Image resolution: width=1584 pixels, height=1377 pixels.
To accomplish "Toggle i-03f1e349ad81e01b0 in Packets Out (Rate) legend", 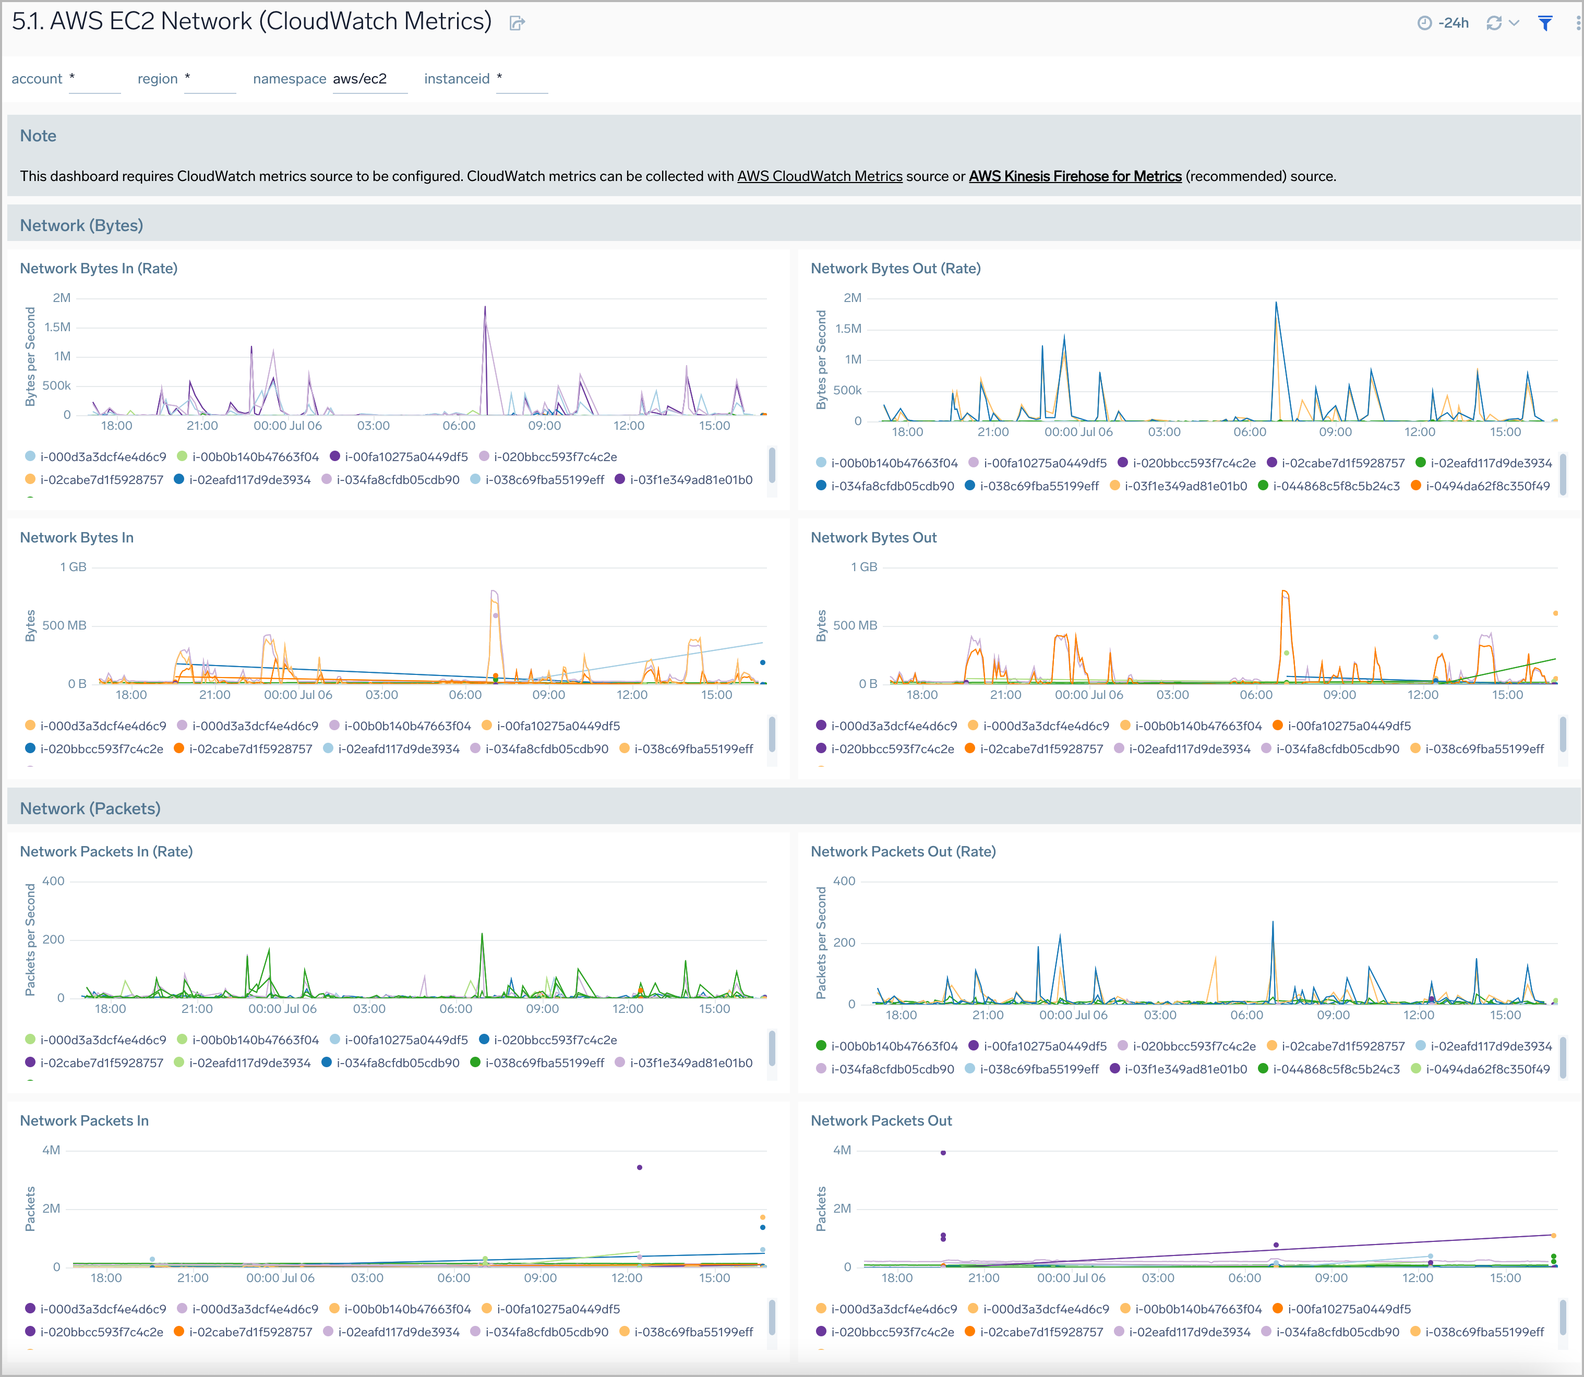I will [x=1178, y=1069].
